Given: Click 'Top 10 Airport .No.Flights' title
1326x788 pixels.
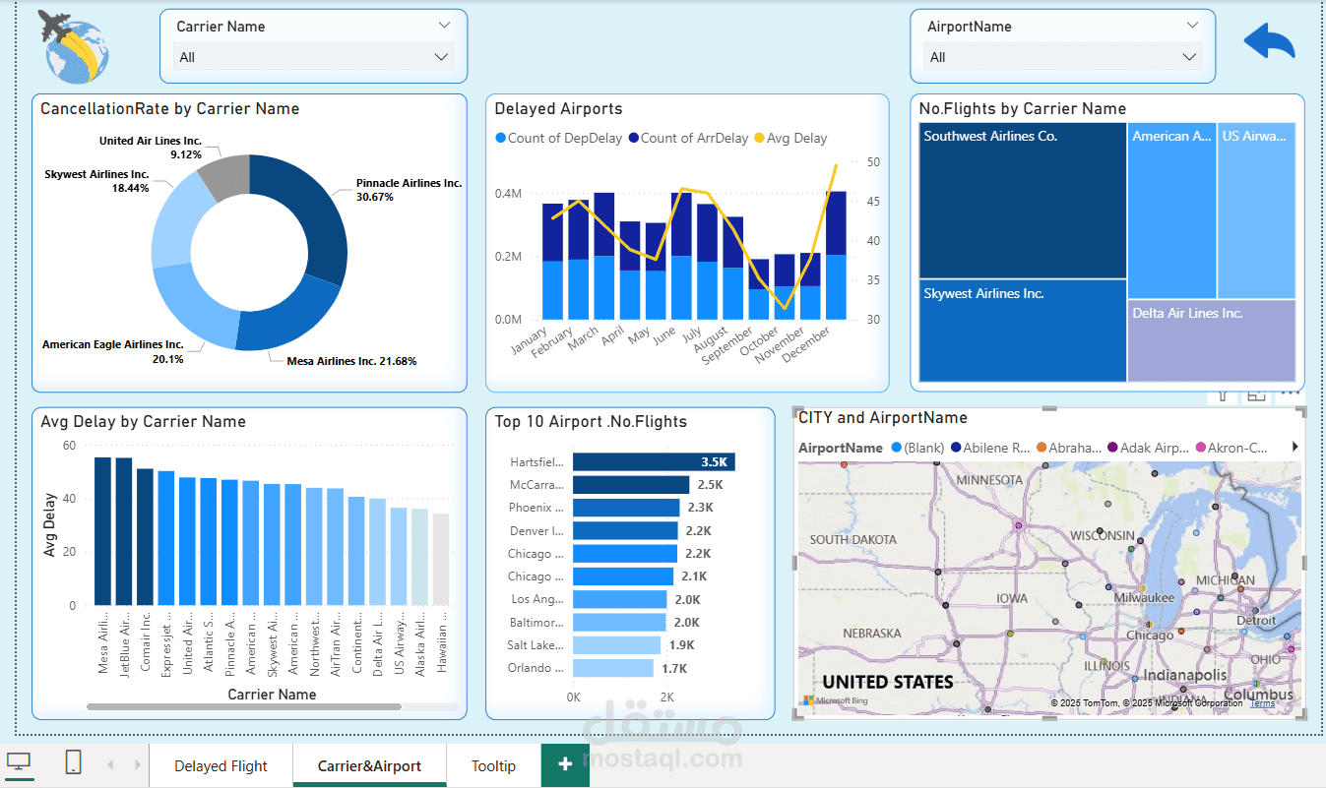Looking at the screenshot, I should 591,422.
